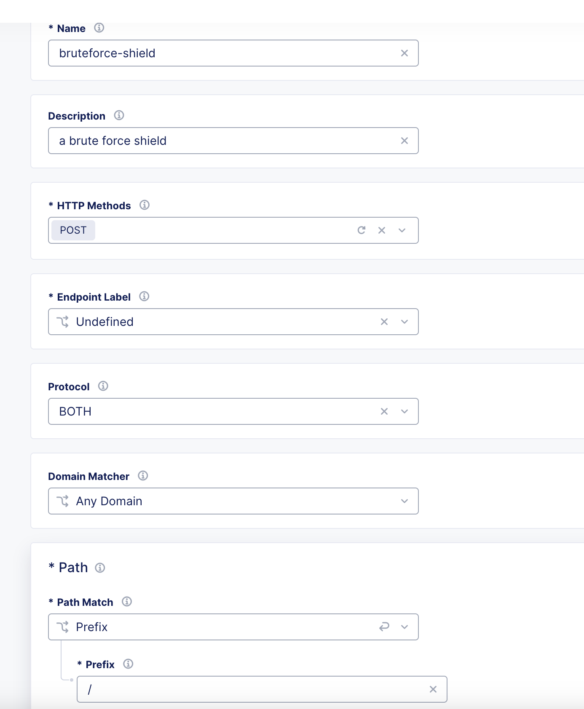
Task: Open the Path Match info tooltip
Action: [x=127, y=602]
